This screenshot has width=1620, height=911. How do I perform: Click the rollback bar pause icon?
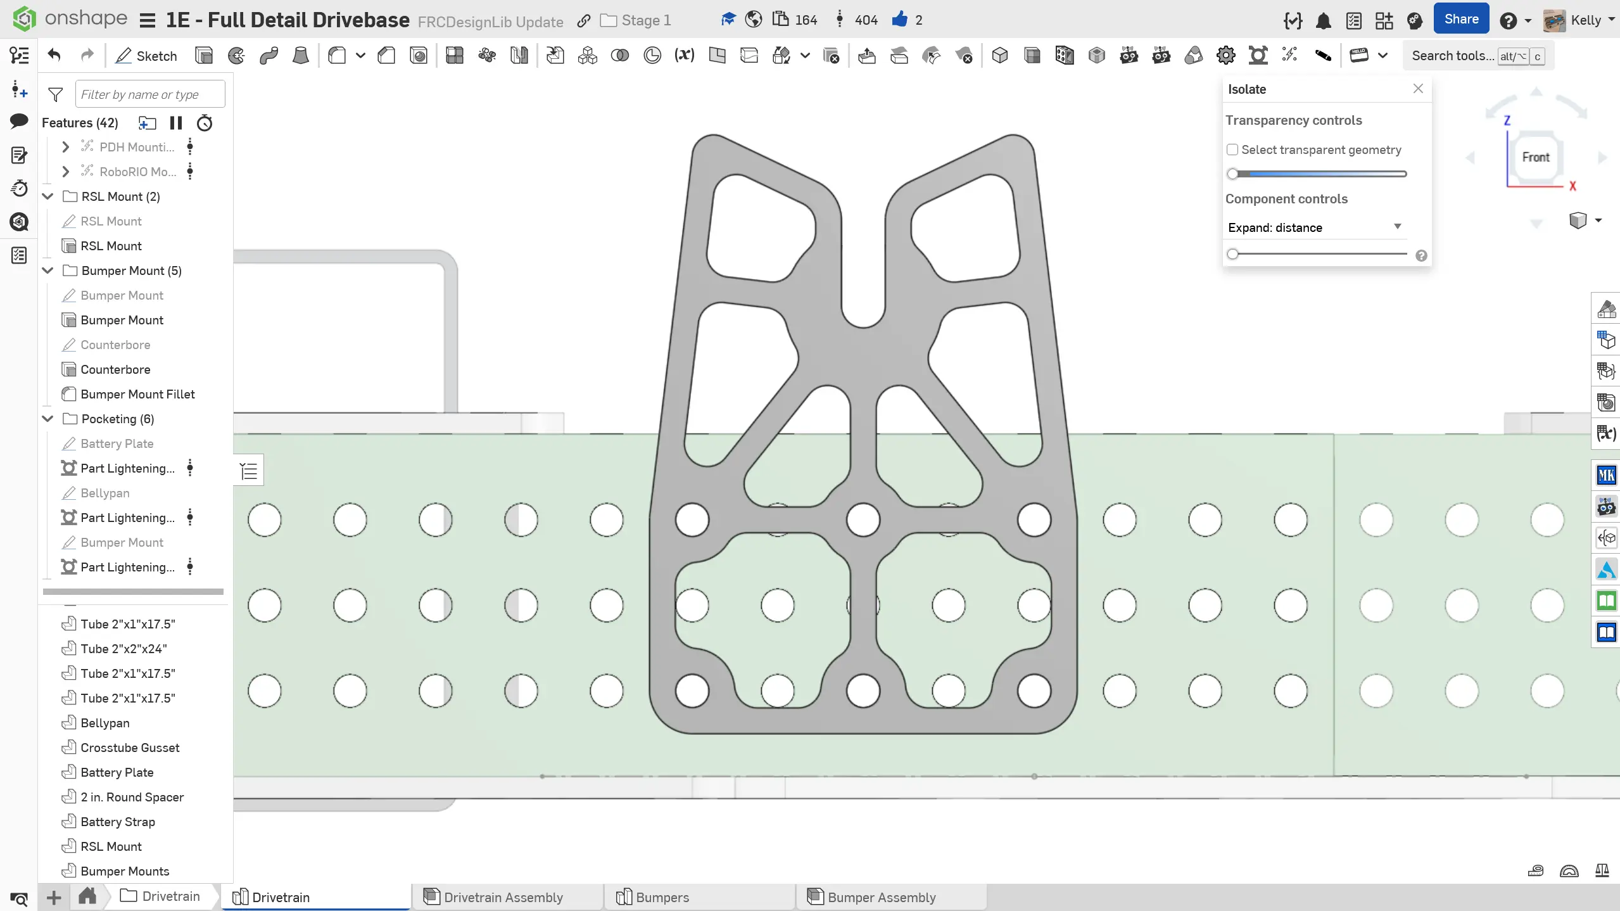[x=176, y=123]
